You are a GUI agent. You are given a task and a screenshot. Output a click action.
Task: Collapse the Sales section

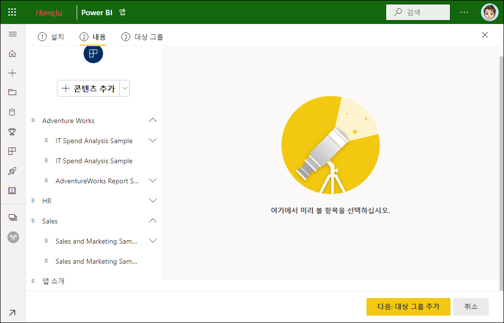[153, 221]
